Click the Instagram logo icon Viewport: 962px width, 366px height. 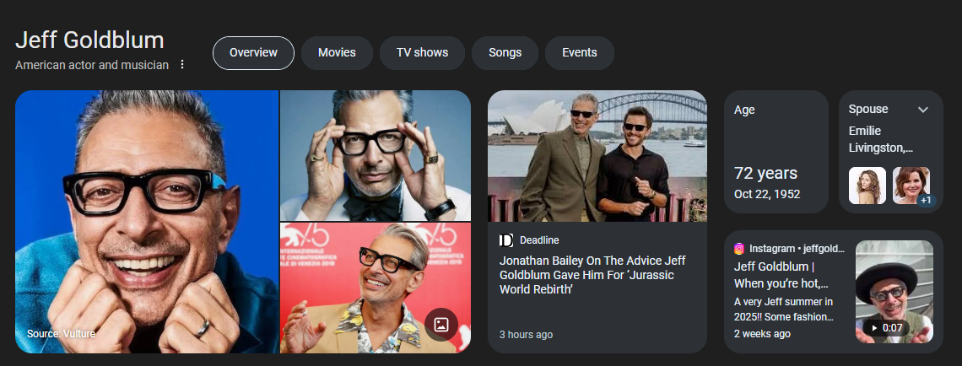[x=739, y=248]
